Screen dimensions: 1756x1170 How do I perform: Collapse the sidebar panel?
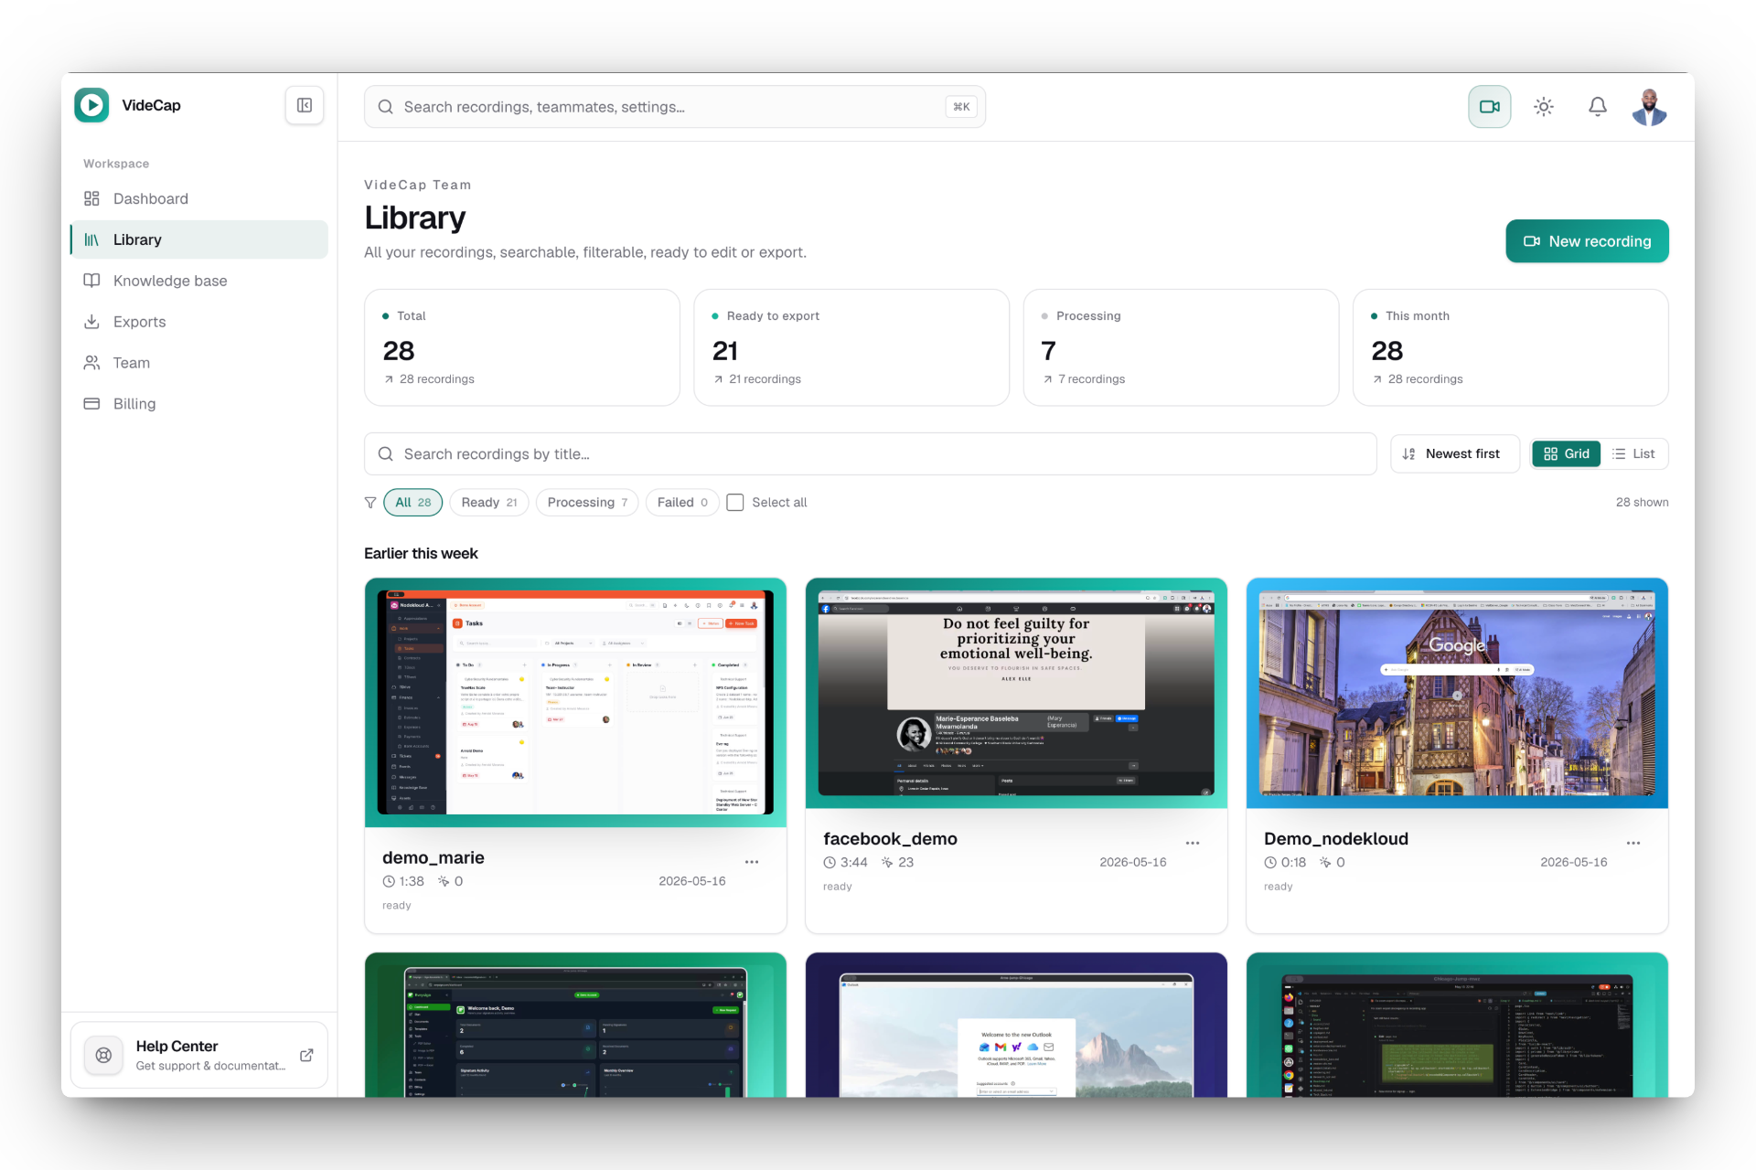(305, 105)
